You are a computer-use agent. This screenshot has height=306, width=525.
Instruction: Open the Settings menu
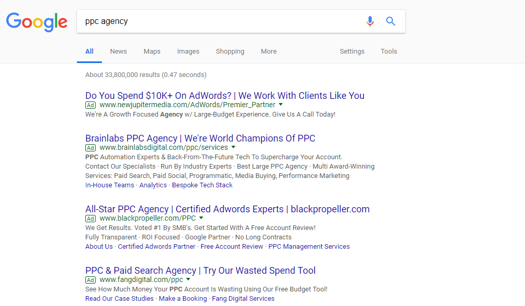pyautogui.click(x=352, y=52)
